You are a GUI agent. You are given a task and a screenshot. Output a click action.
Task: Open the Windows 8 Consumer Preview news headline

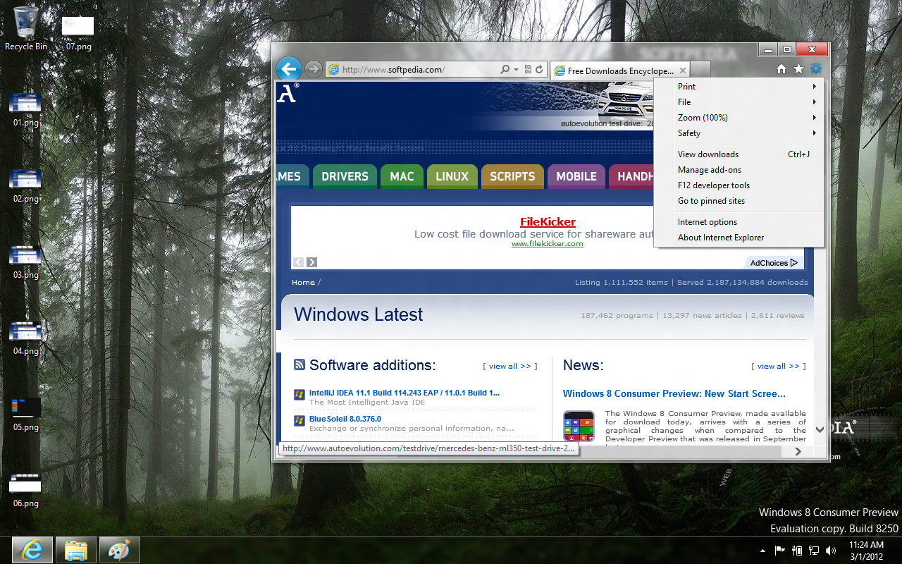674,394
